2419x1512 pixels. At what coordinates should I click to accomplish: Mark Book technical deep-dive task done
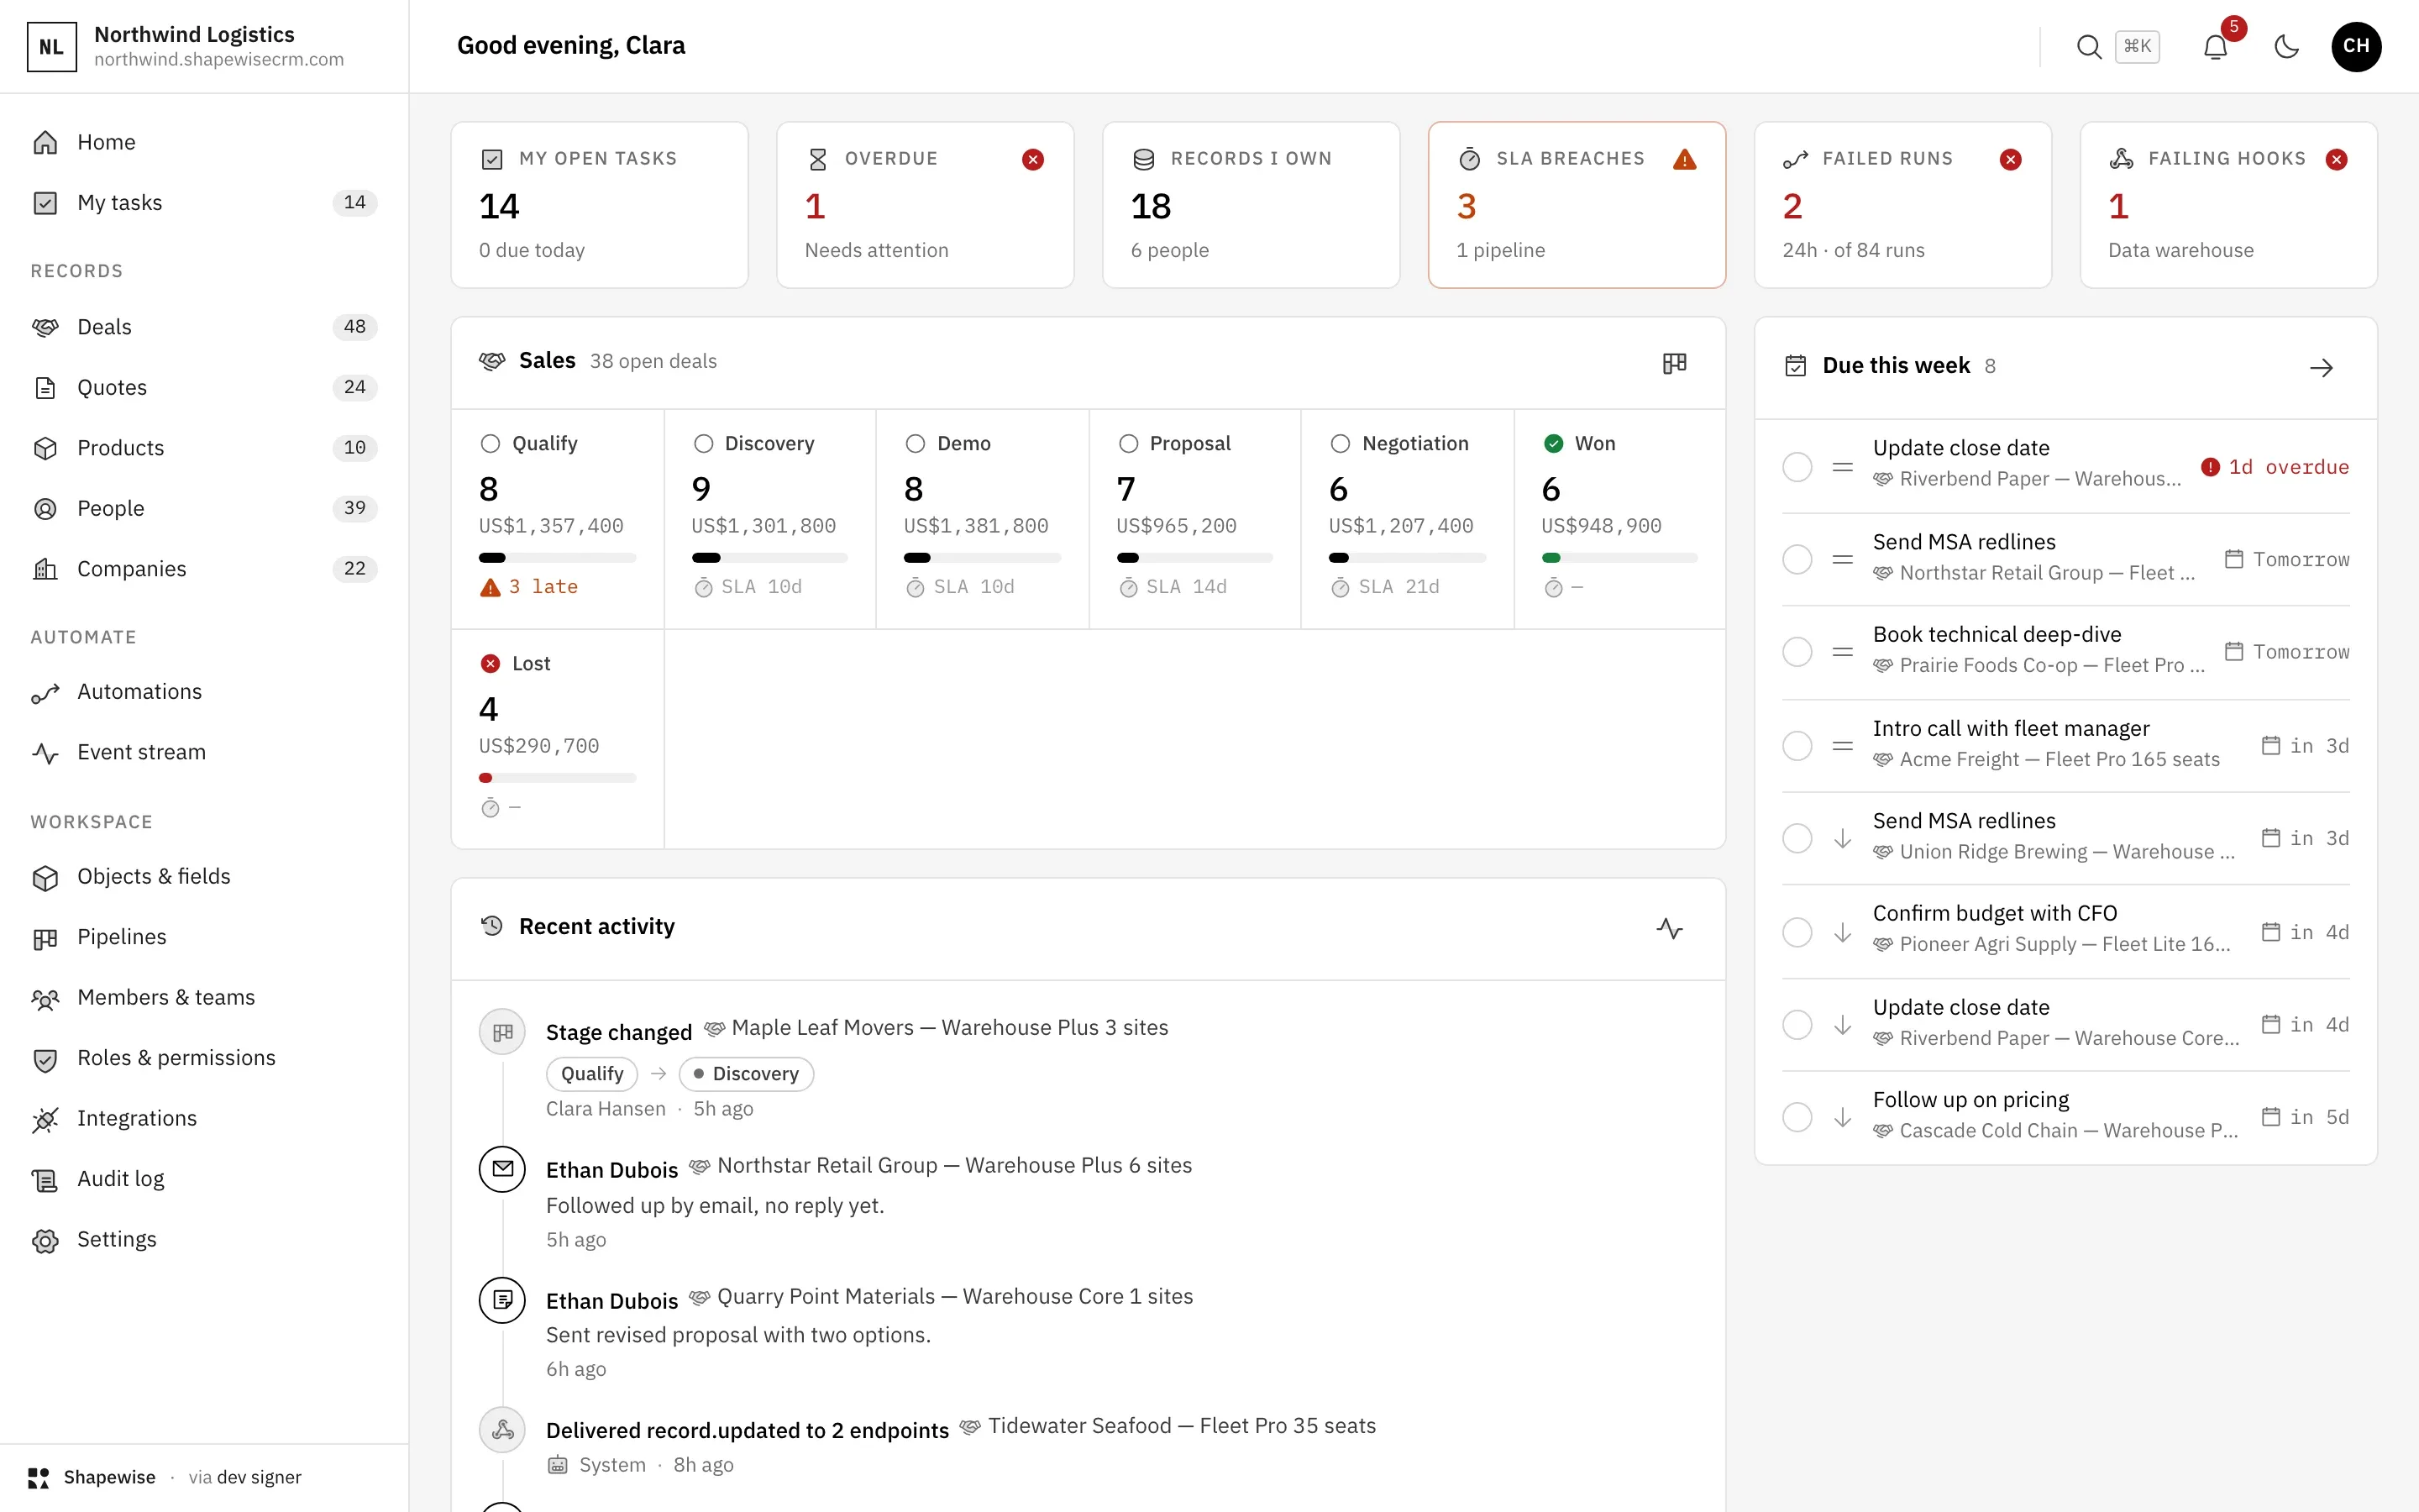pos(1797,652)
